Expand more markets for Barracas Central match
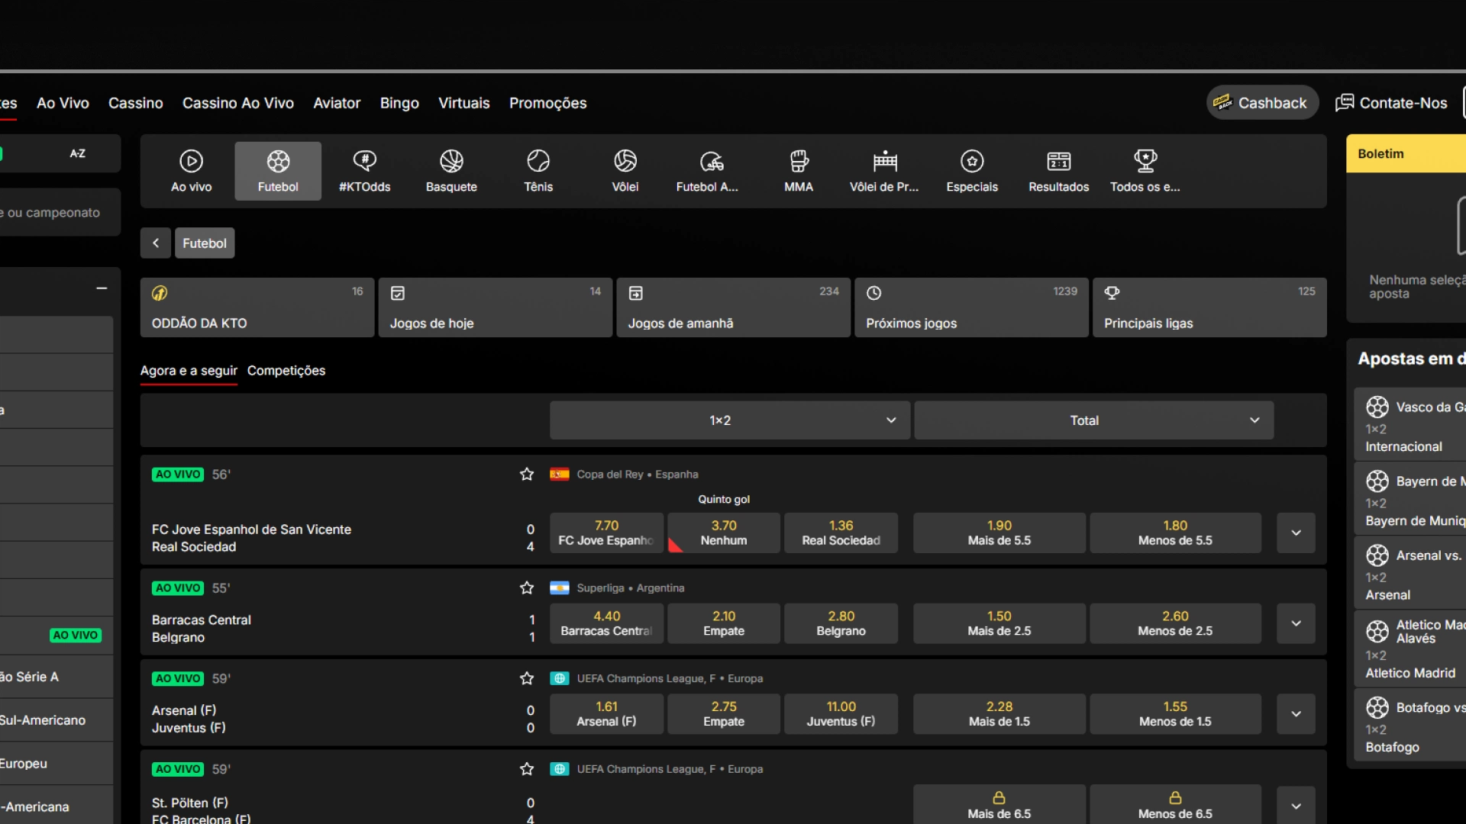The height and width of the screenshot is (824, 1466). [x=1296, y=623]
